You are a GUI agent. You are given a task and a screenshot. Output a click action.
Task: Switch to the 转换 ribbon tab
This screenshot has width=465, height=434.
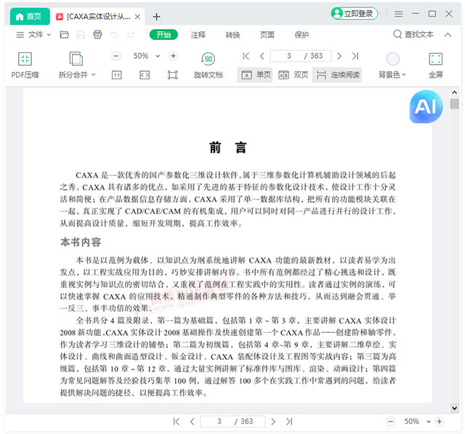coord(232,35)
